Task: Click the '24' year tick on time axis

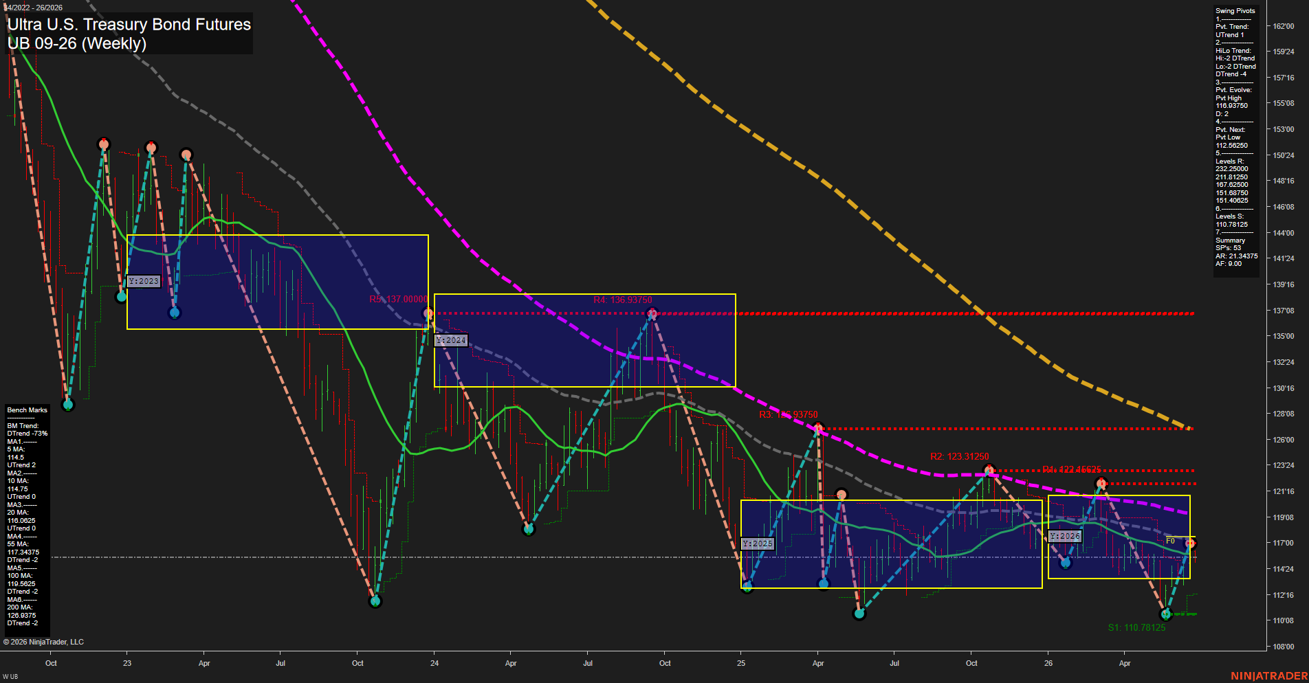Action: click(x=434, y=664)
